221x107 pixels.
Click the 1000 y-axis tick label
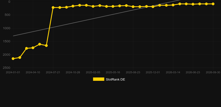click(6, 28)
